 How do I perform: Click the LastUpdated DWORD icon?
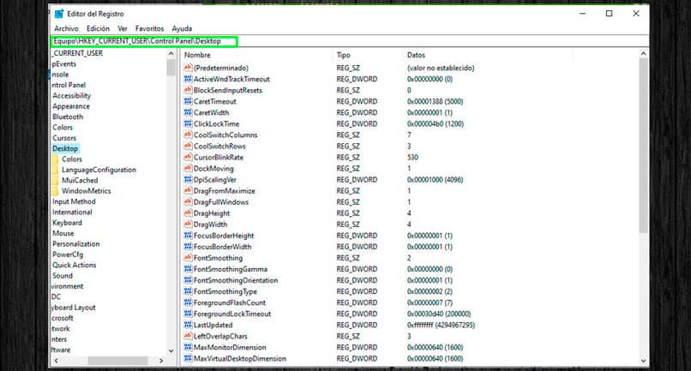coord(188,326)
